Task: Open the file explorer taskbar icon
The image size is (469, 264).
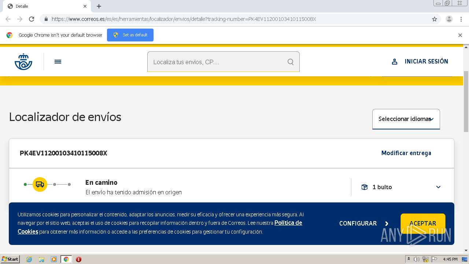Action: tap(41, 259)
